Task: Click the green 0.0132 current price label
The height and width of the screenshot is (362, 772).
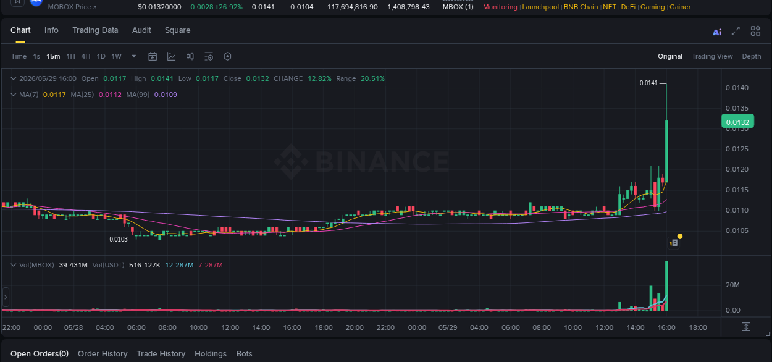Action: click(737, 122)
